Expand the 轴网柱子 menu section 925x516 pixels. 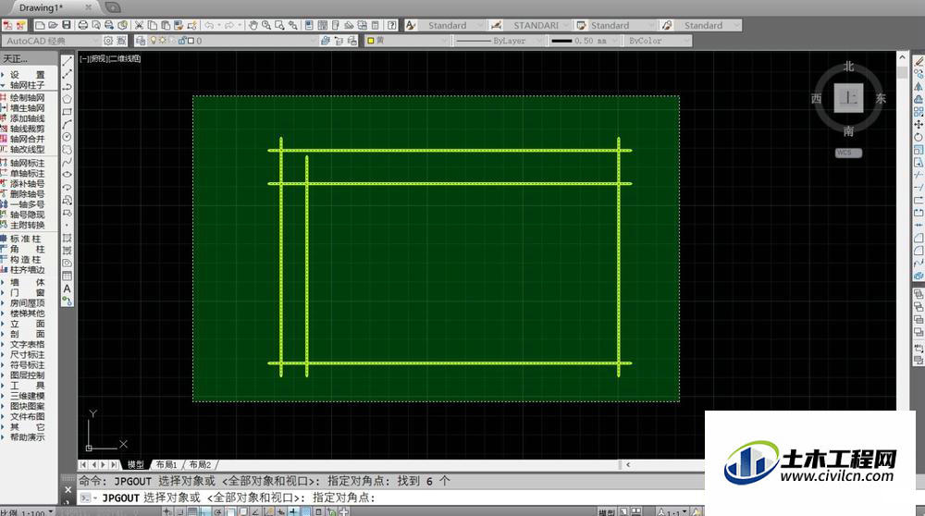pyautogui.click(x=27, y=85)
